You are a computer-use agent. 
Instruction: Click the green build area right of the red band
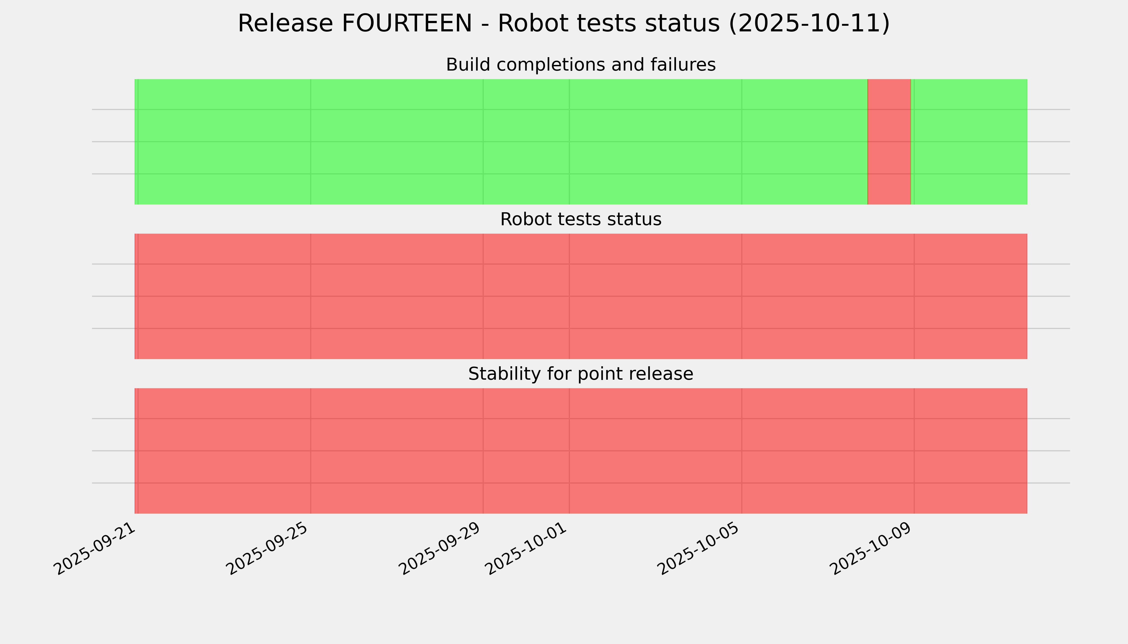970,141
